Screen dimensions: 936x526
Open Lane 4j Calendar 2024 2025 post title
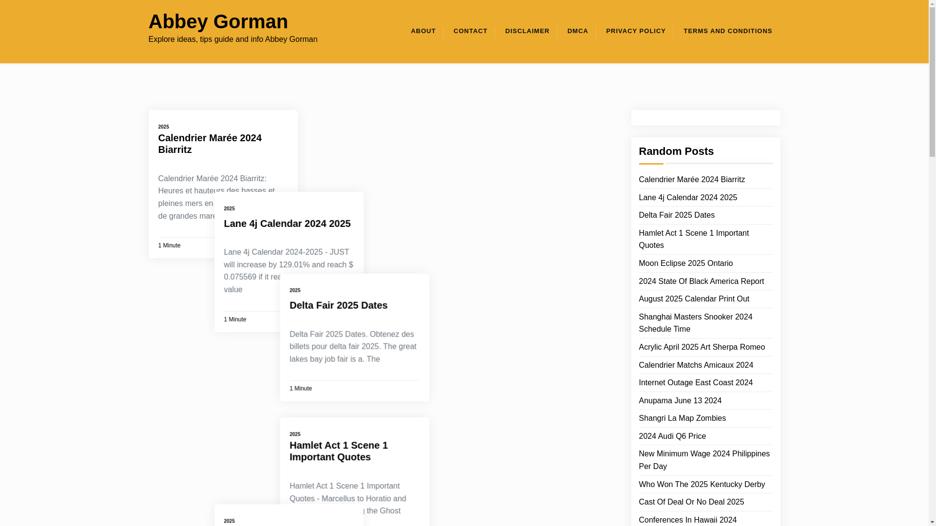click(x=287, y=224)
